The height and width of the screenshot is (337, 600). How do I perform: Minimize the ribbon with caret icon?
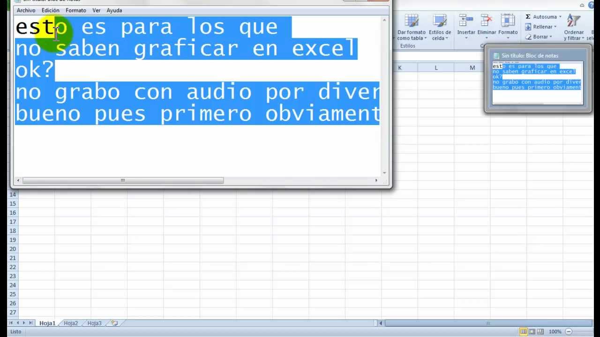tap(582, 5)
